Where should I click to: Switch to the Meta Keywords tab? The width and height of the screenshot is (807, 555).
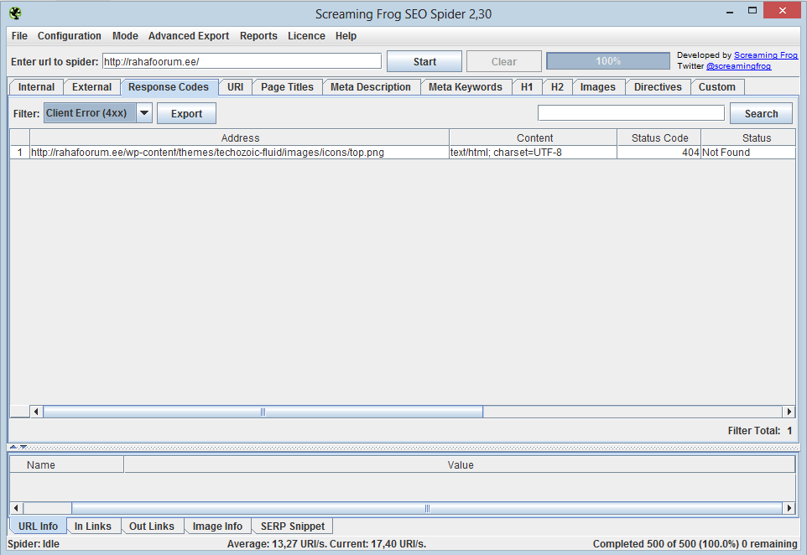[x=466, y=87]
